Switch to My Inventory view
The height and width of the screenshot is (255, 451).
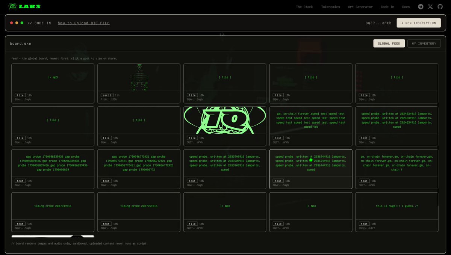pos(424,44)
